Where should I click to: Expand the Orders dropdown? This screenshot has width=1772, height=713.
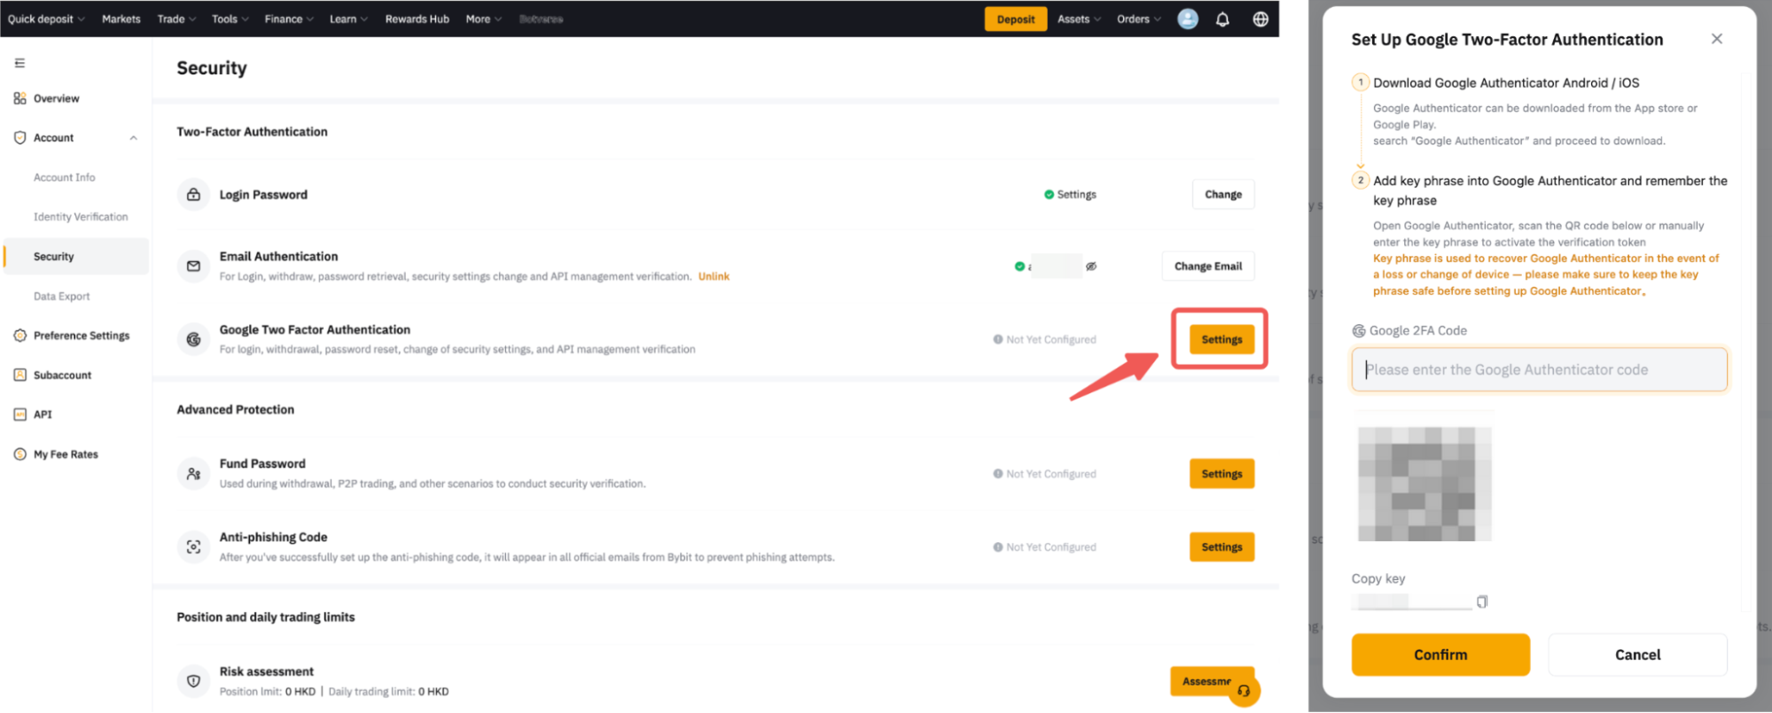click(x=1138, y=19)
